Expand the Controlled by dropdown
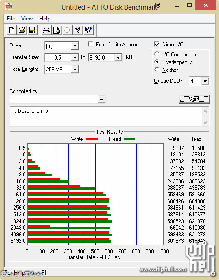This screenshot has width=219, height=280. 101,99
